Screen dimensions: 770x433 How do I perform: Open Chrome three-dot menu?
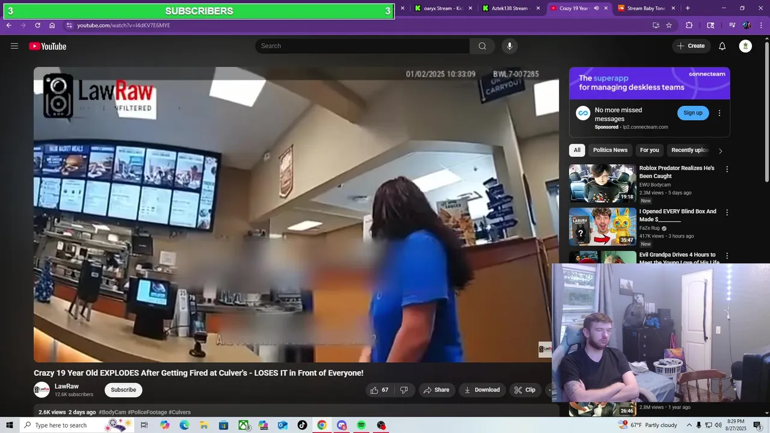[761, 25]
